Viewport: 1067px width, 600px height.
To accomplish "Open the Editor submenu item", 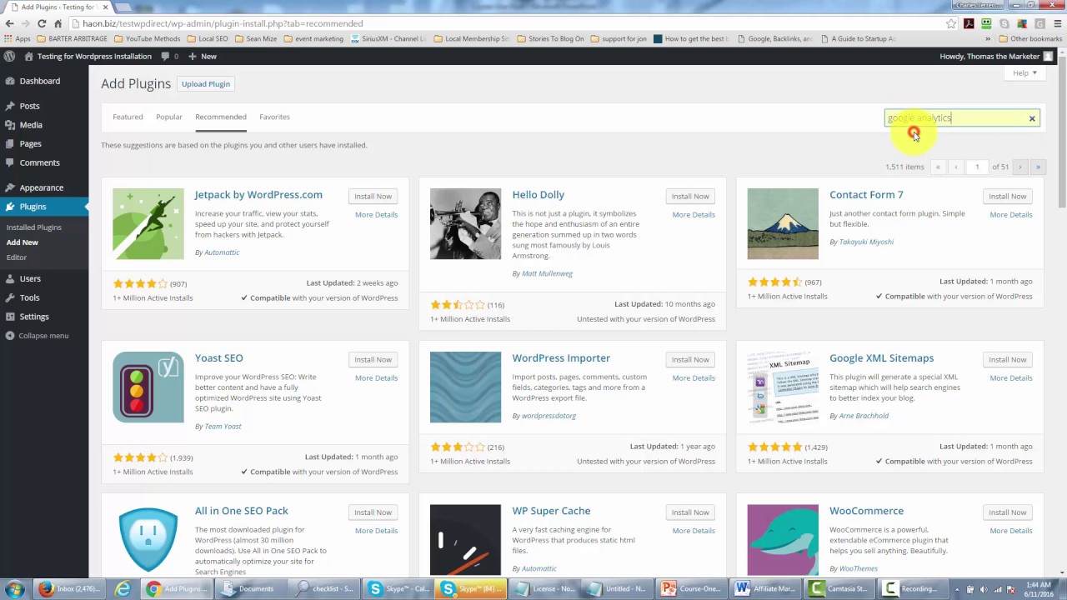I will (x=17, y=257).
